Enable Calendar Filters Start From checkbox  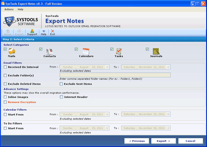tap(5, 115)
